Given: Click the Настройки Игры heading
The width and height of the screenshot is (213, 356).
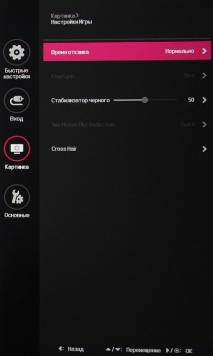Looking at the screenshot, I should (x=72, y=22).
